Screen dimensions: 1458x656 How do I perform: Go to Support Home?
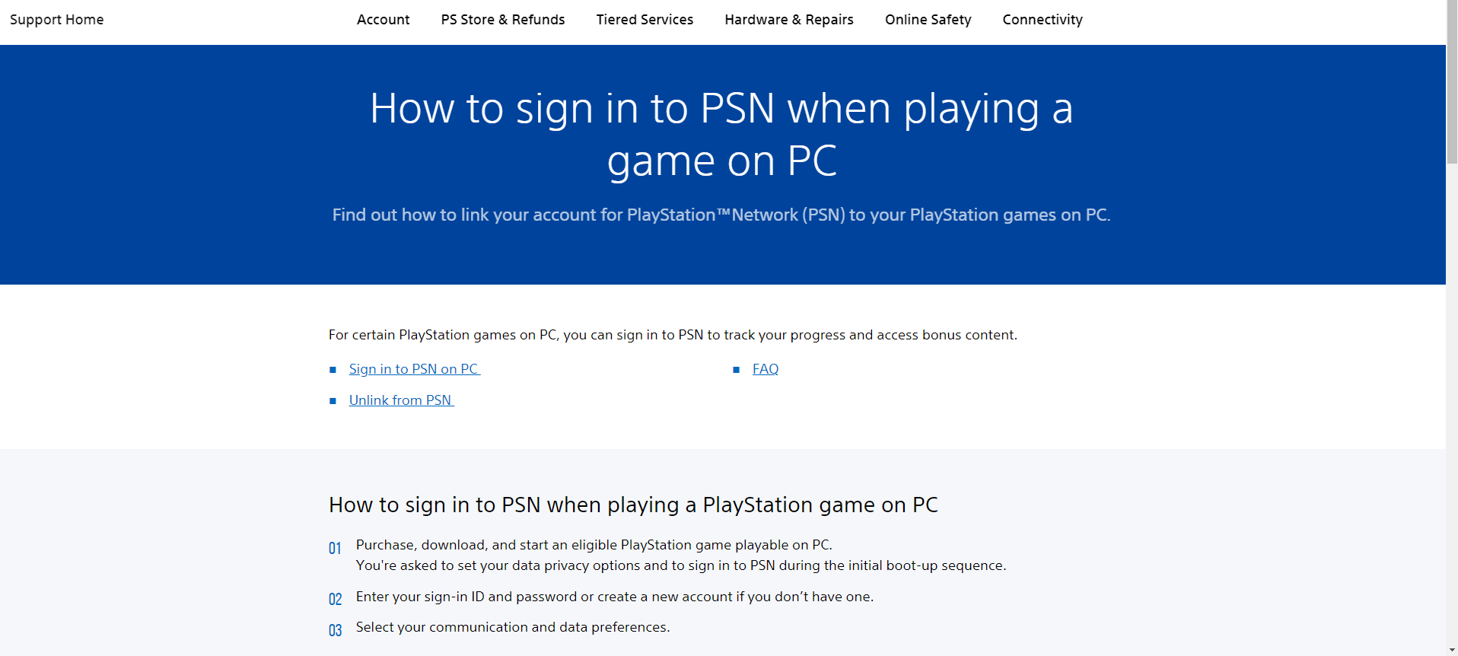[x=57, y=20]
